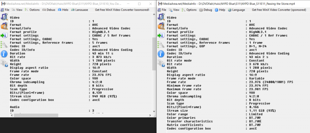Click sponsored WinX Video Converter link in right window
310x133 pixels.
(x=279, y=10)
